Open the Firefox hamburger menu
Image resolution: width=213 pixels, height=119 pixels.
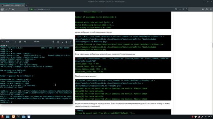click(211, 9)
